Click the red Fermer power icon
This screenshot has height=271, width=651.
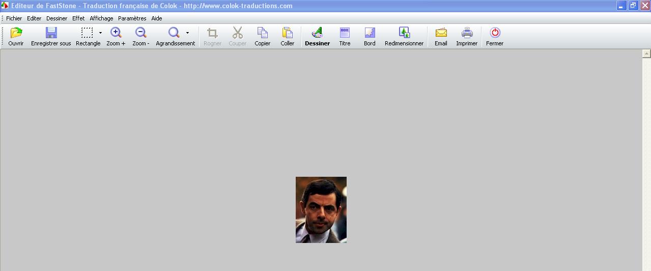pyautogui.click(x=495, y=34)
